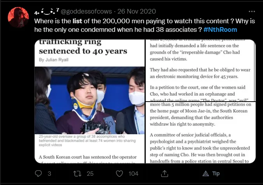Click the Tip text label
This screenshot has width=263, height=185.
tap(216, 173)
